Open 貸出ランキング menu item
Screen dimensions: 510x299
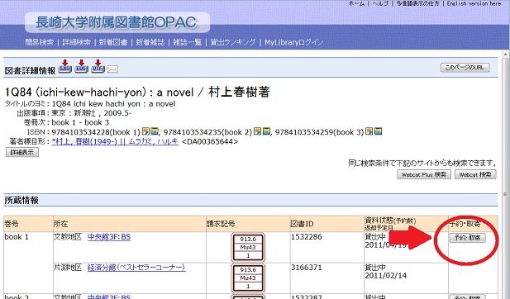232,42
